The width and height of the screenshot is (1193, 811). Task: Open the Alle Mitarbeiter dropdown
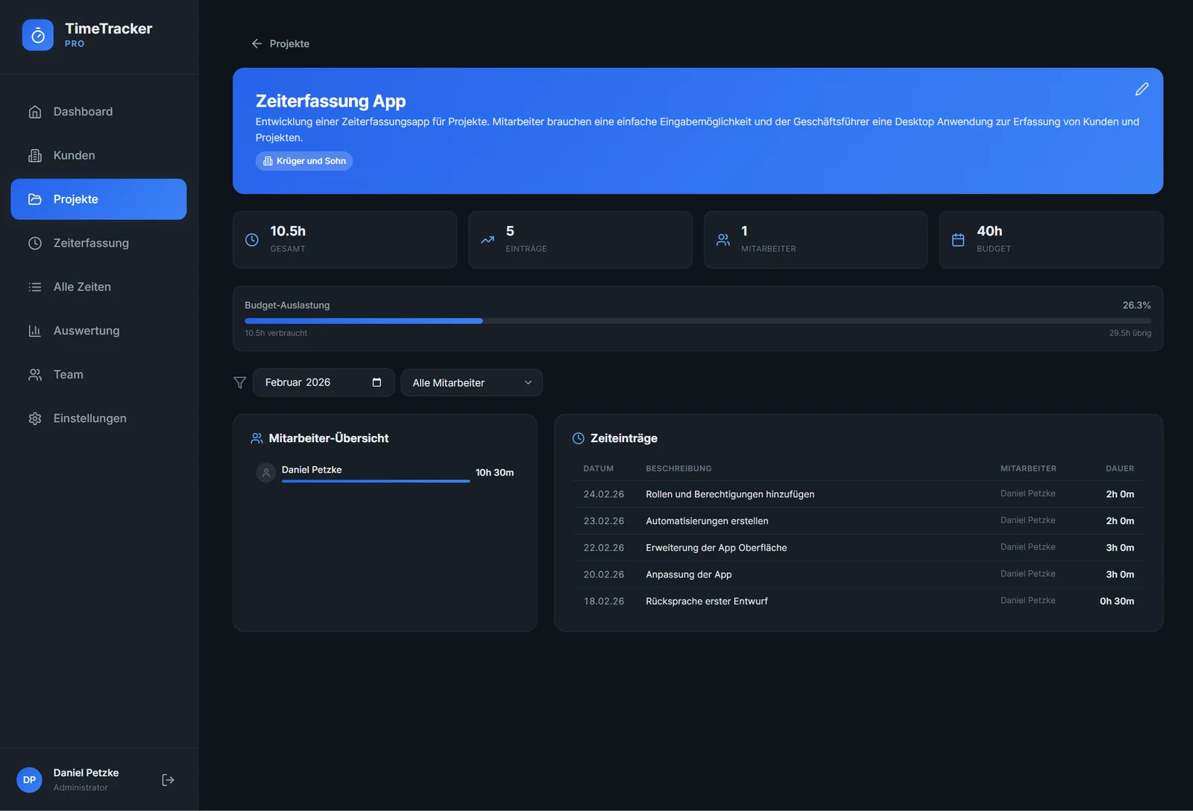pos(471,382)
